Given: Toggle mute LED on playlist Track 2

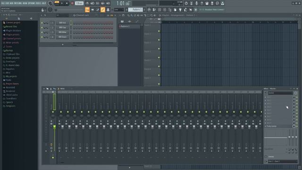Looking at the screenshot, I should [159, 40].
